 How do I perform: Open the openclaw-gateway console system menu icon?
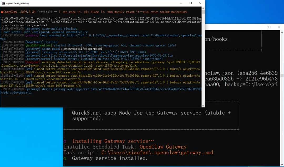pos(3,3)
